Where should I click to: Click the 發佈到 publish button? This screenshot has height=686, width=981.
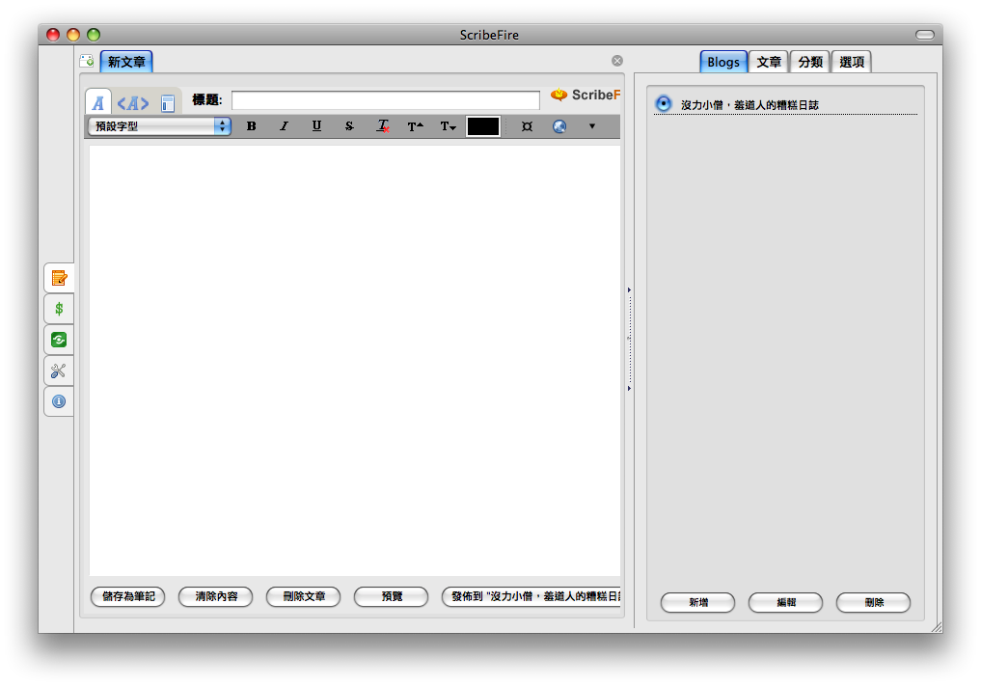[x=531, y=596]
